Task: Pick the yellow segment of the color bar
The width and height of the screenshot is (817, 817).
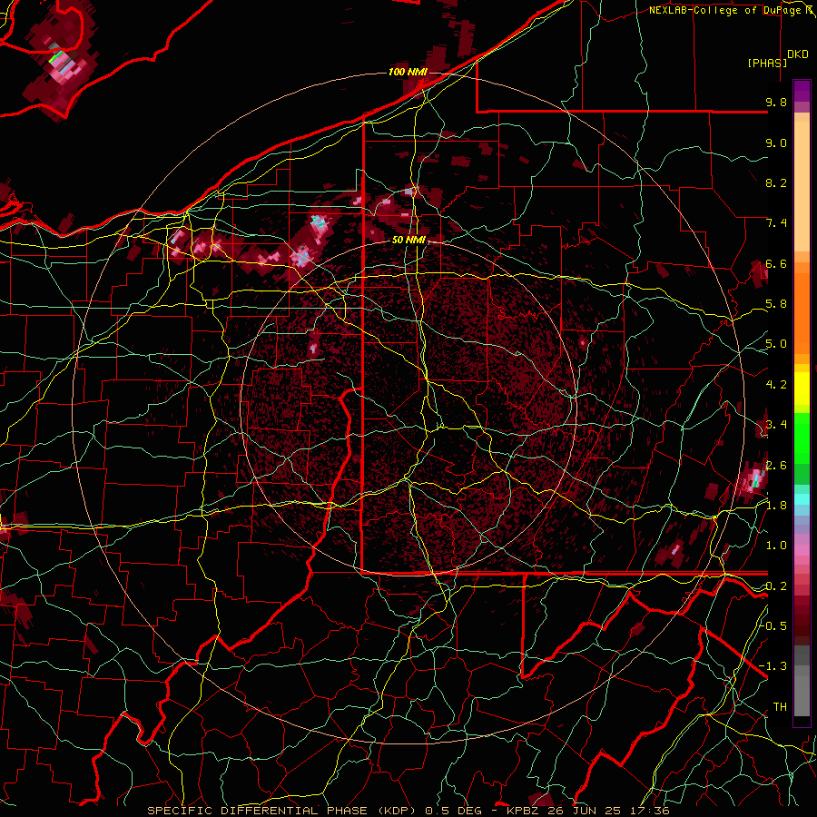Action: (x=802, y=389)
